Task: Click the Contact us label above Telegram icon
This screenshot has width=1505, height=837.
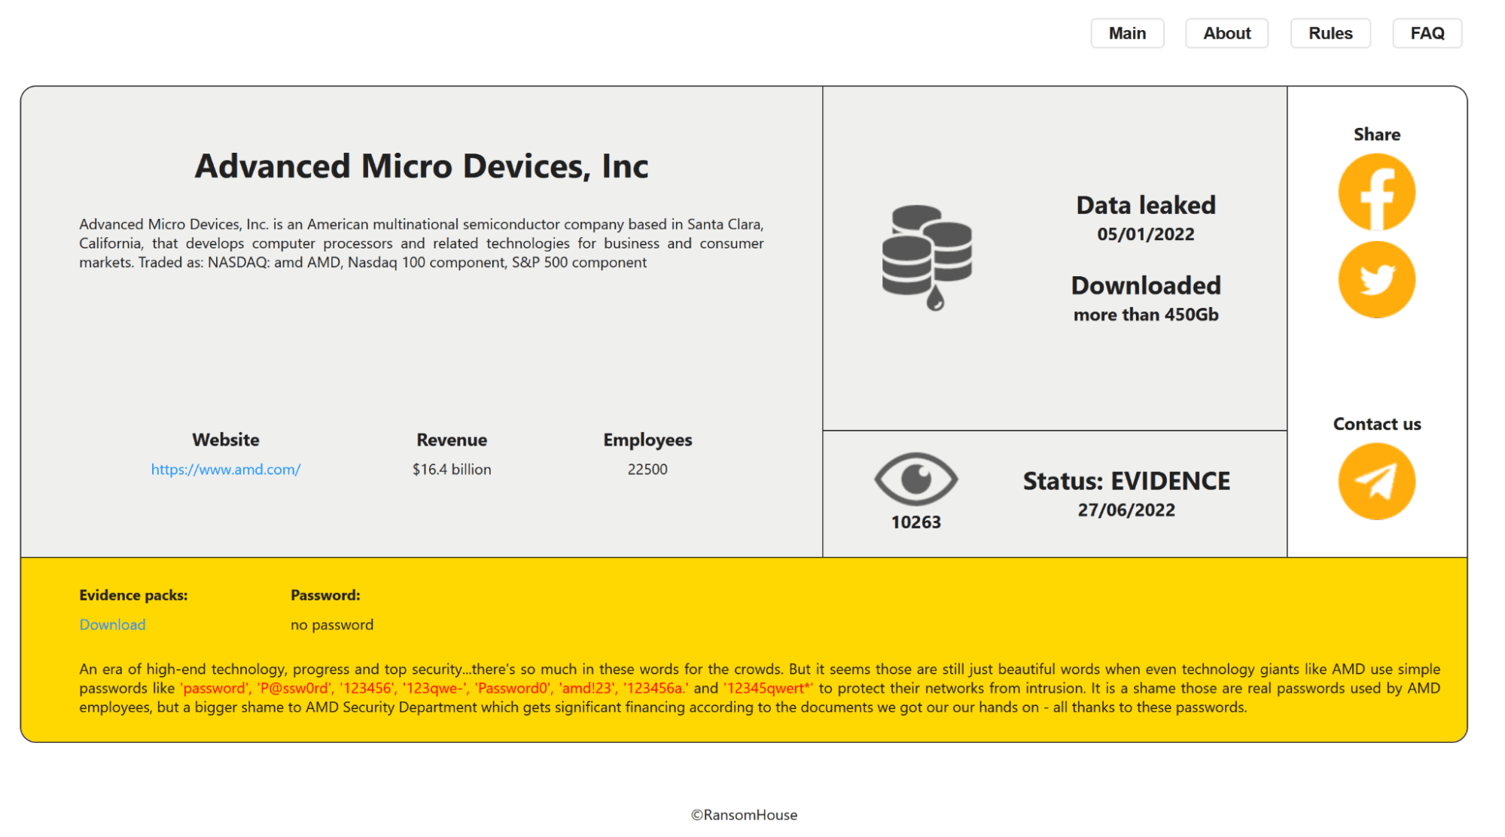Action: click(x=1376, y=422)
